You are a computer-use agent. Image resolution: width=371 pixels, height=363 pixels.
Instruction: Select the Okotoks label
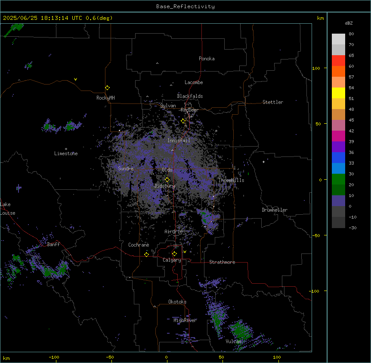(177, 302)
